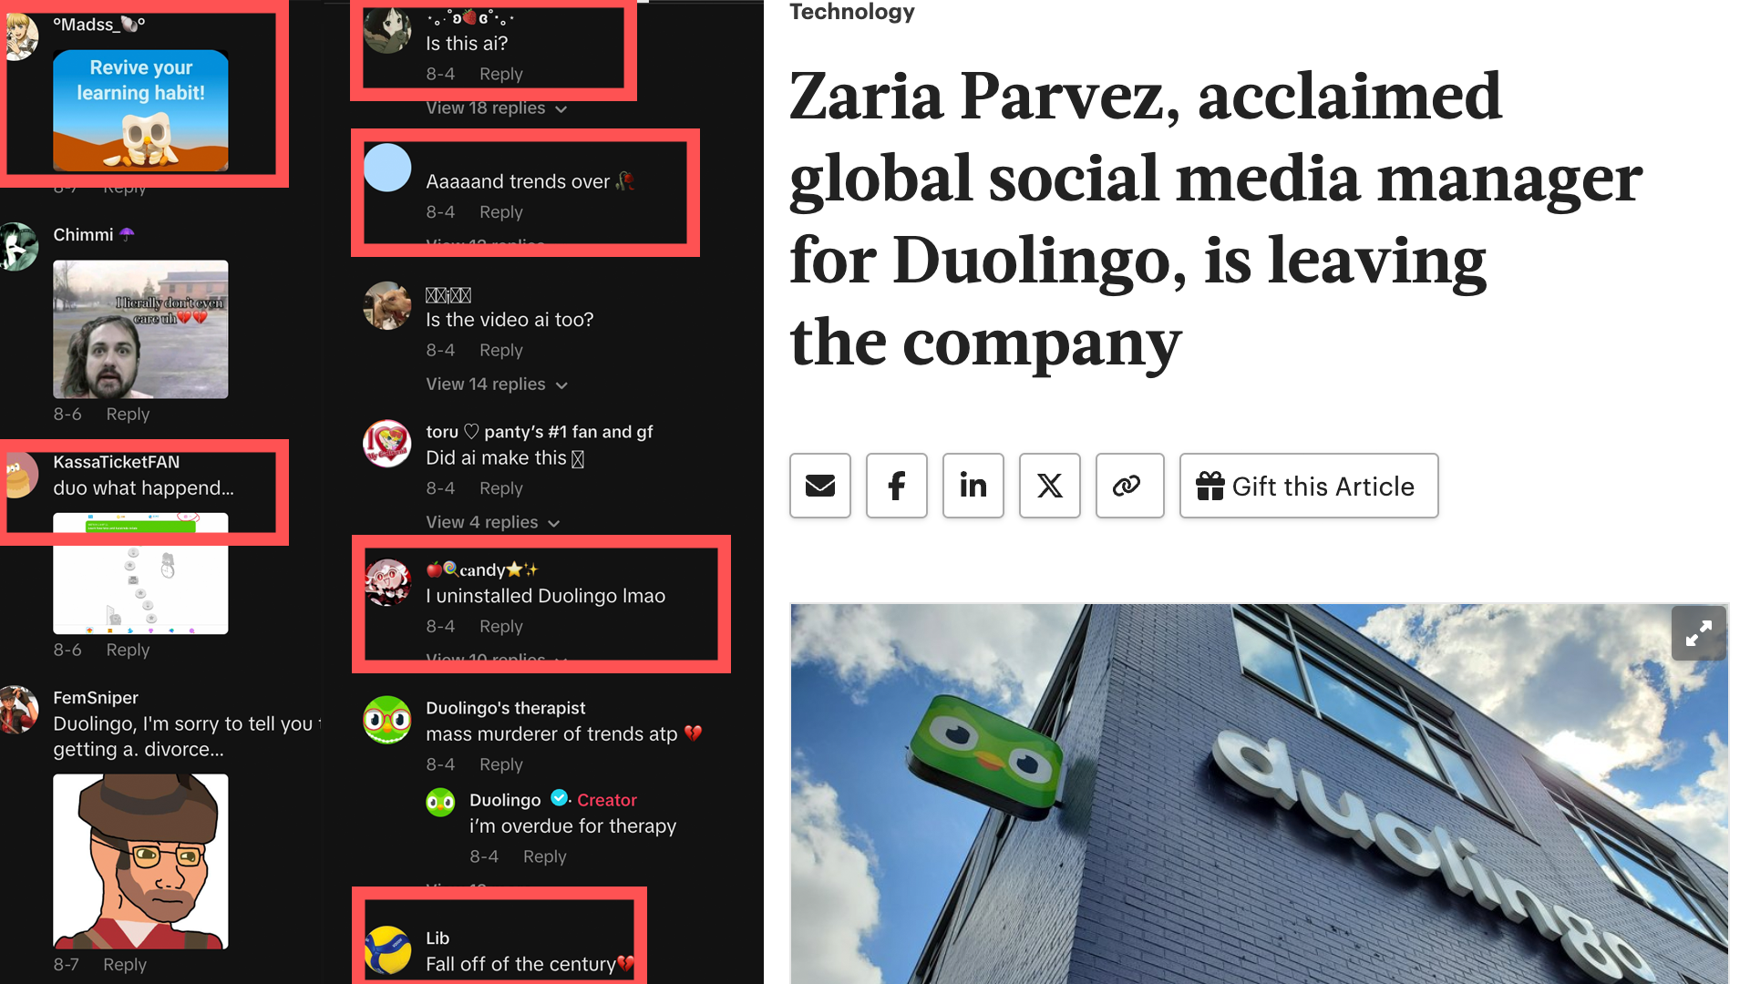
Task: Open the verified Duolingo creator avatar
Action: [440, 802]
